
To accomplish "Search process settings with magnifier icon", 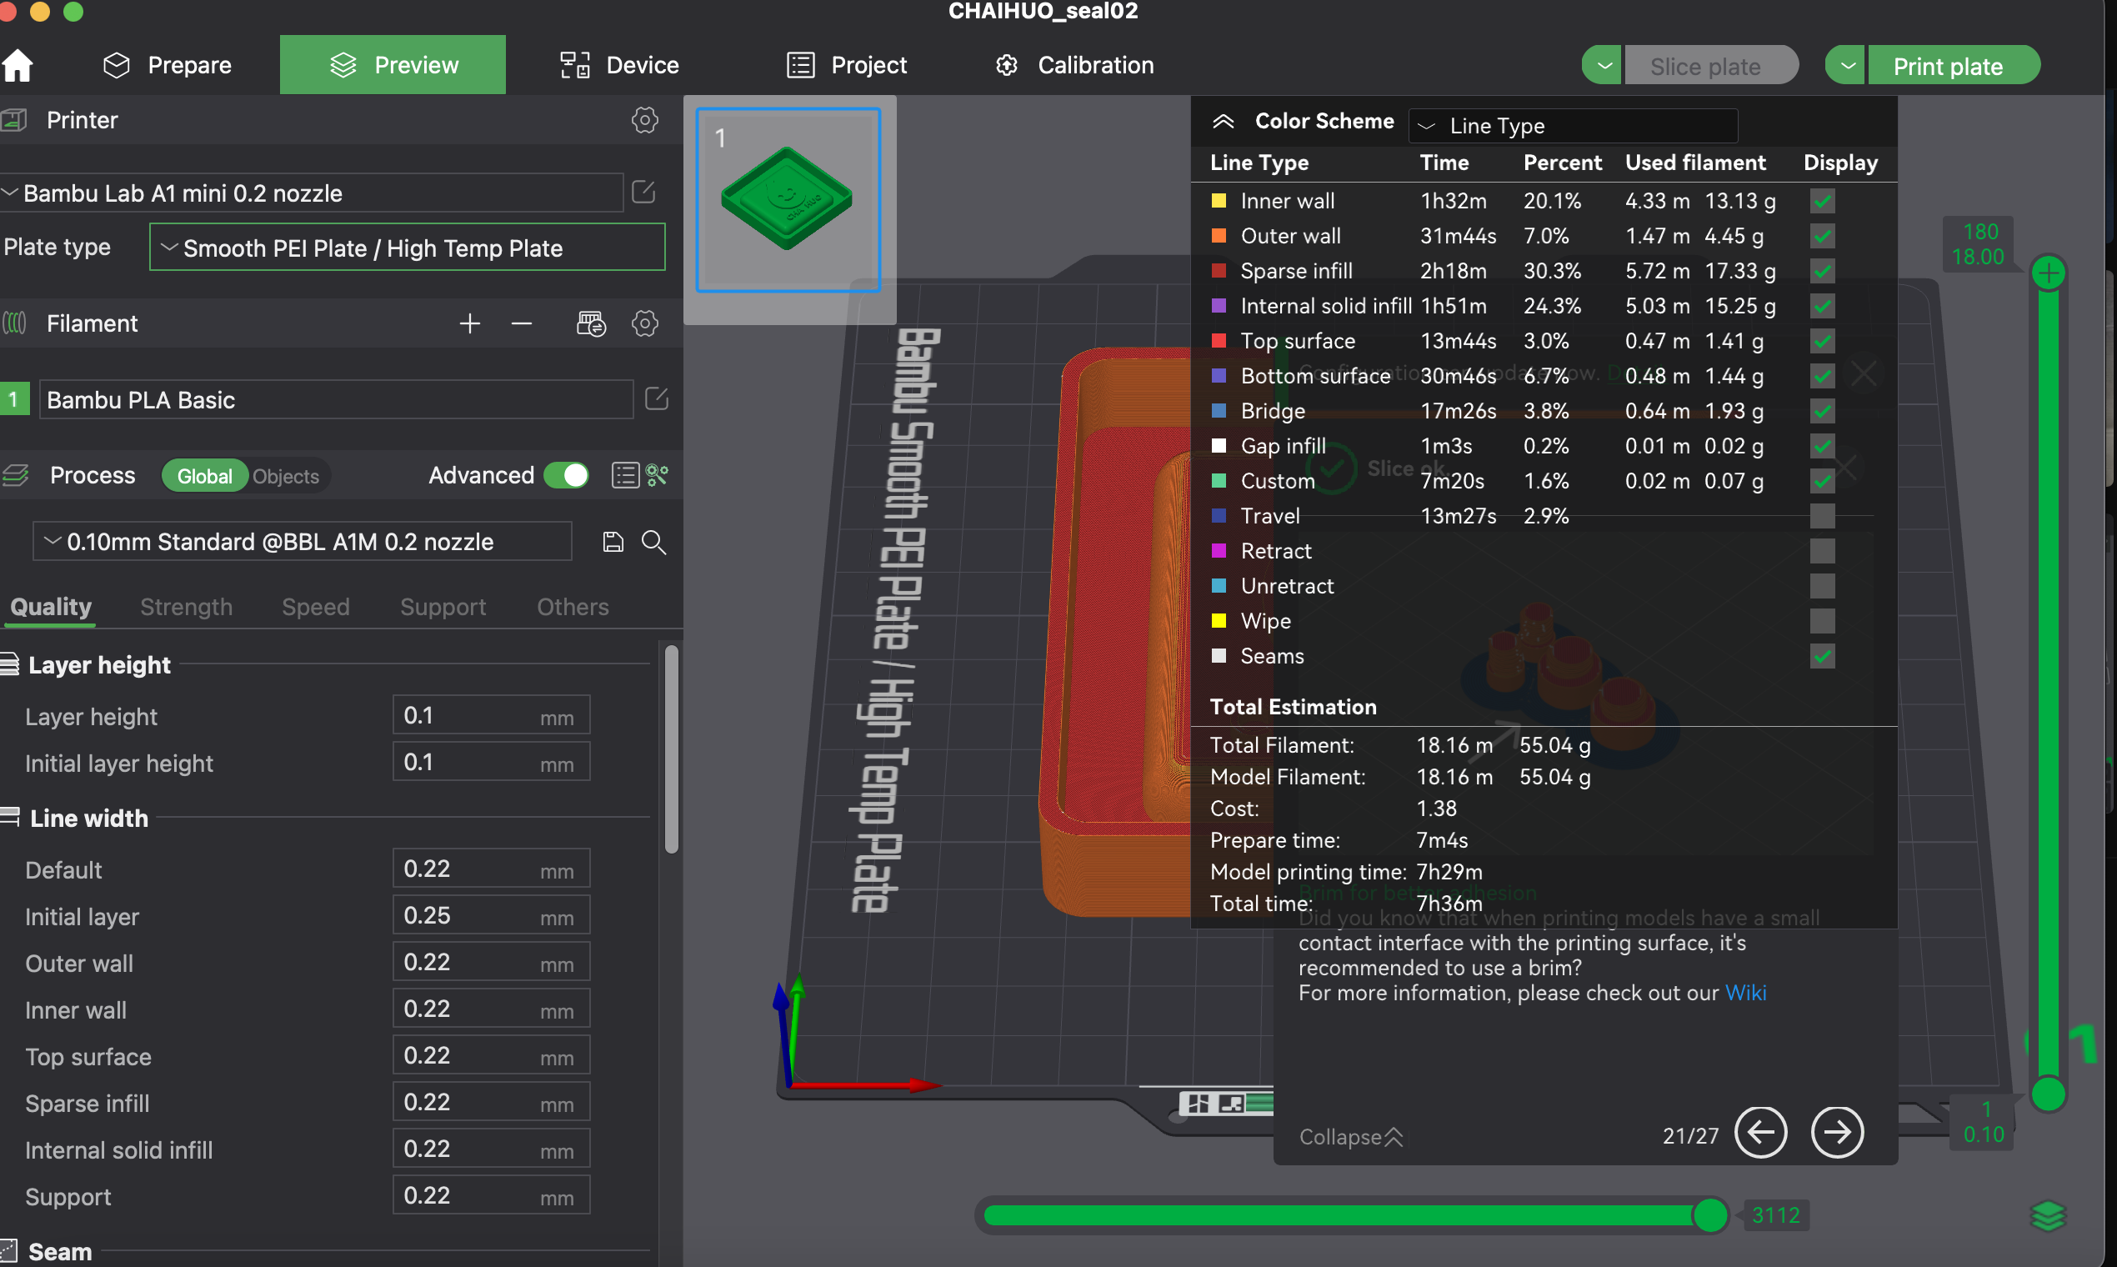I will pos(654,542).
